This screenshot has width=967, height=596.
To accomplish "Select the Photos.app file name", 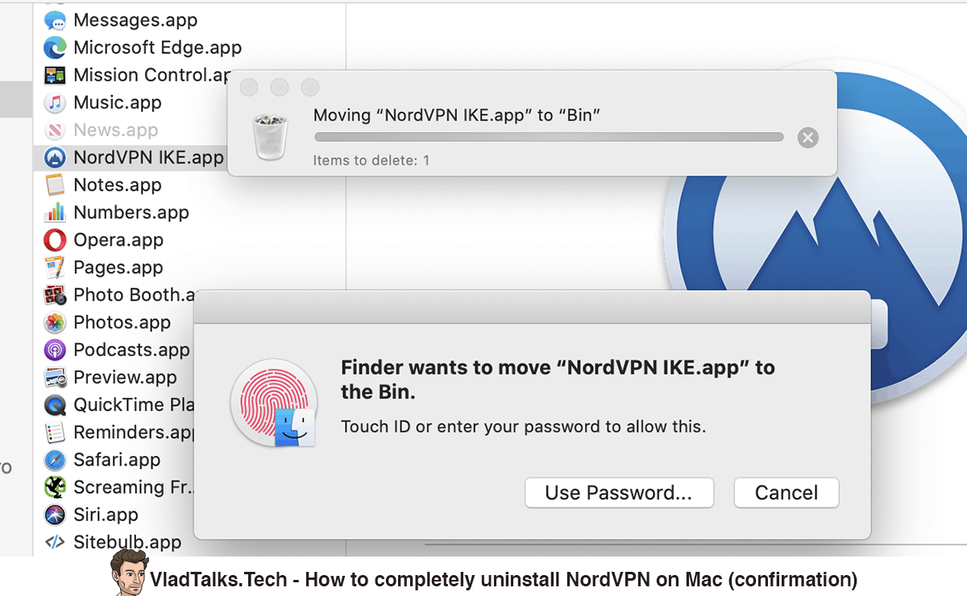I will pos(122,322).
